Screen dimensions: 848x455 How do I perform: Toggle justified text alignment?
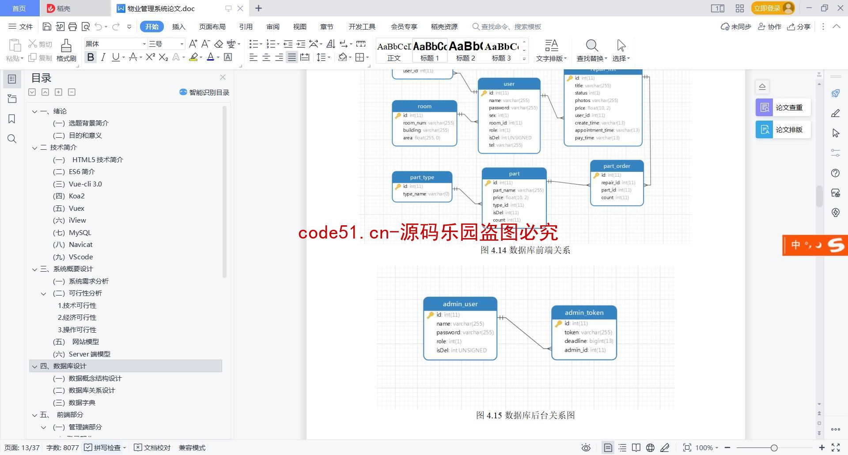(x=292, y=57)
